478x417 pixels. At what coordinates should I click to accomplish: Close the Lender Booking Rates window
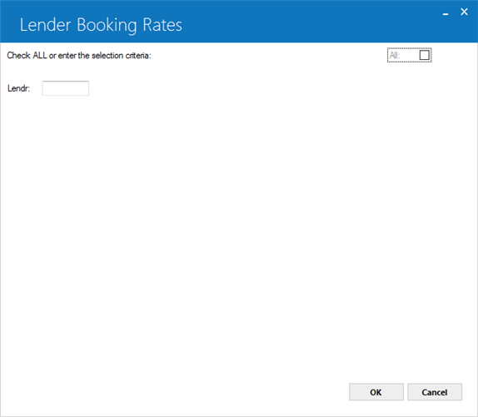pos(464,12)
